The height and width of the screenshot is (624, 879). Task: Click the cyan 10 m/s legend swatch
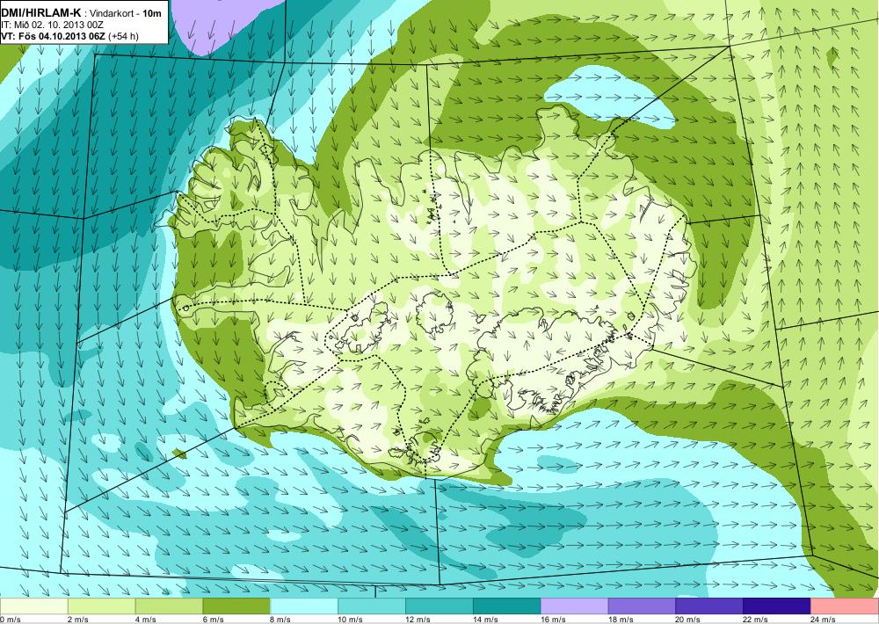click(372, 606)
